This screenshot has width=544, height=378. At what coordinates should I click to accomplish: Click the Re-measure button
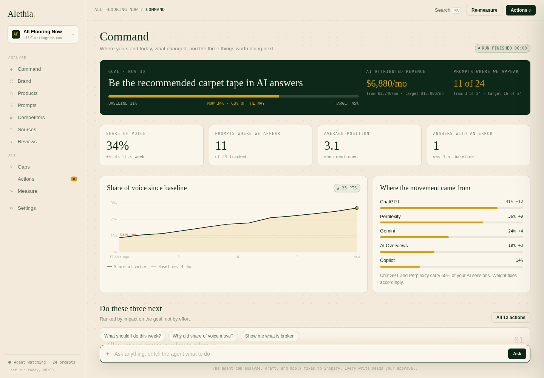484,10
